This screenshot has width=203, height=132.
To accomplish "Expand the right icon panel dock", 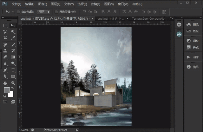I will tap(181, 17).
